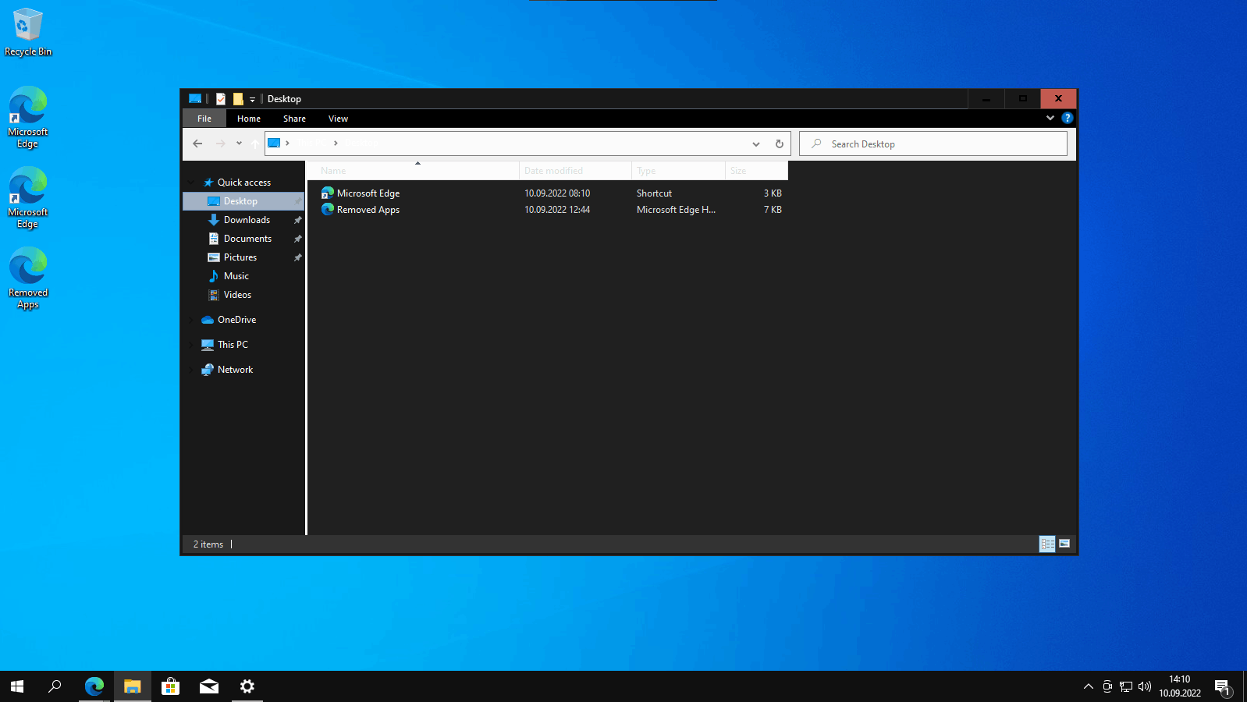Image resolution: width=1247 pixels, height=702 pixels.
Task: Show hidden system tray icons
Action: point(1088,686)
